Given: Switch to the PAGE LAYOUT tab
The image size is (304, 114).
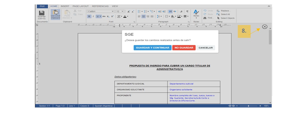Looking at the screenshot, I should click(80, 6).
